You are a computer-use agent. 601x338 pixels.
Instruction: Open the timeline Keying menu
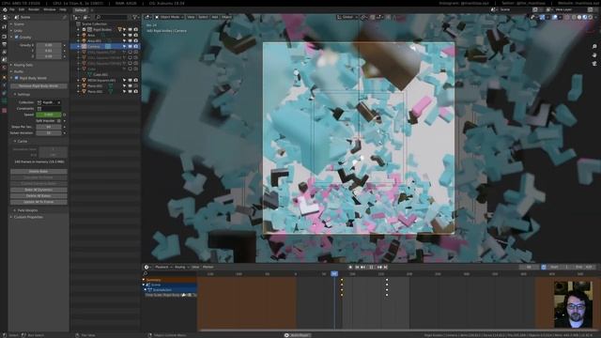(x=181, y=267)
